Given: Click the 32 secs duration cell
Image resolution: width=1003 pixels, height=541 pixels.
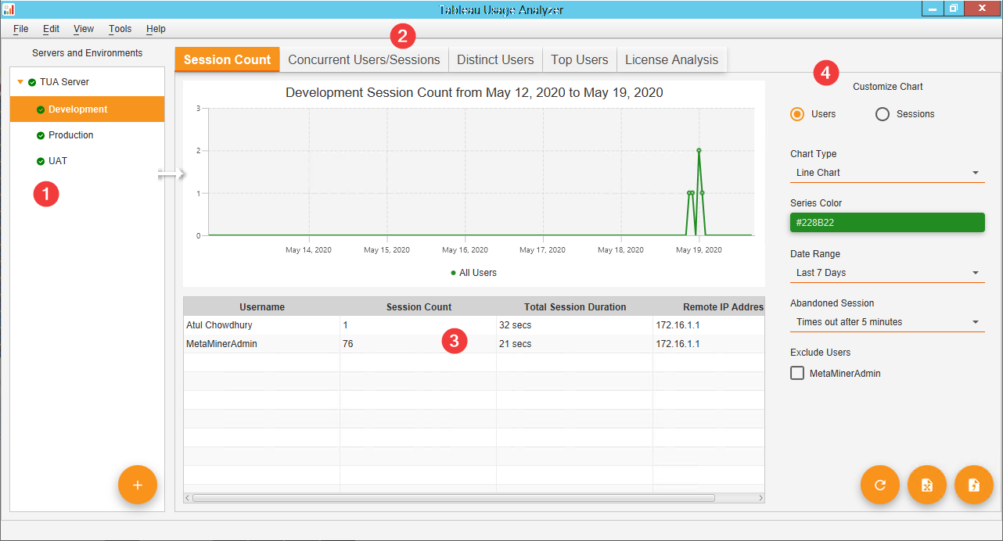Looking at the screenshot, I should tap(575, 325).
